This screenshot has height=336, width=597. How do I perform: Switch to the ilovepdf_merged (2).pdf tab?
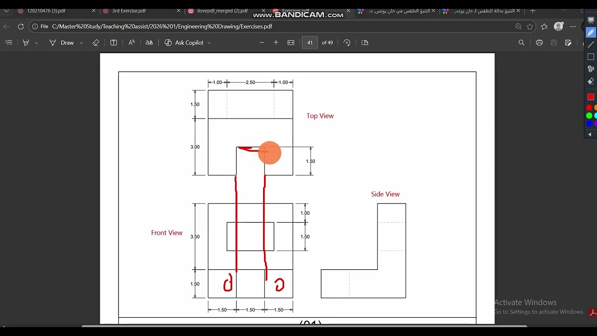(x=225, y=11)
